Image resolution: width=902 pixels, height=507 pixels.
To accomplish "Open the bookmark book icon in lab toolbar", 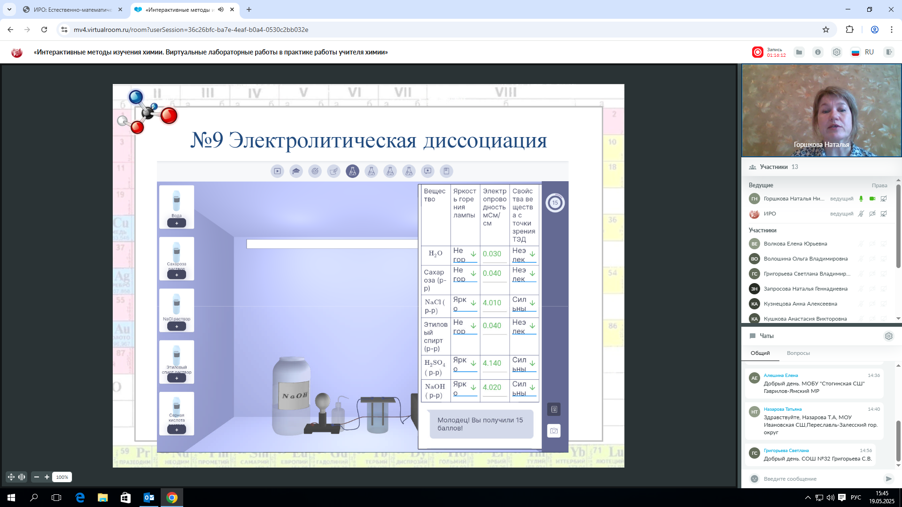I will pyautogui.click(x=446, y=171).
